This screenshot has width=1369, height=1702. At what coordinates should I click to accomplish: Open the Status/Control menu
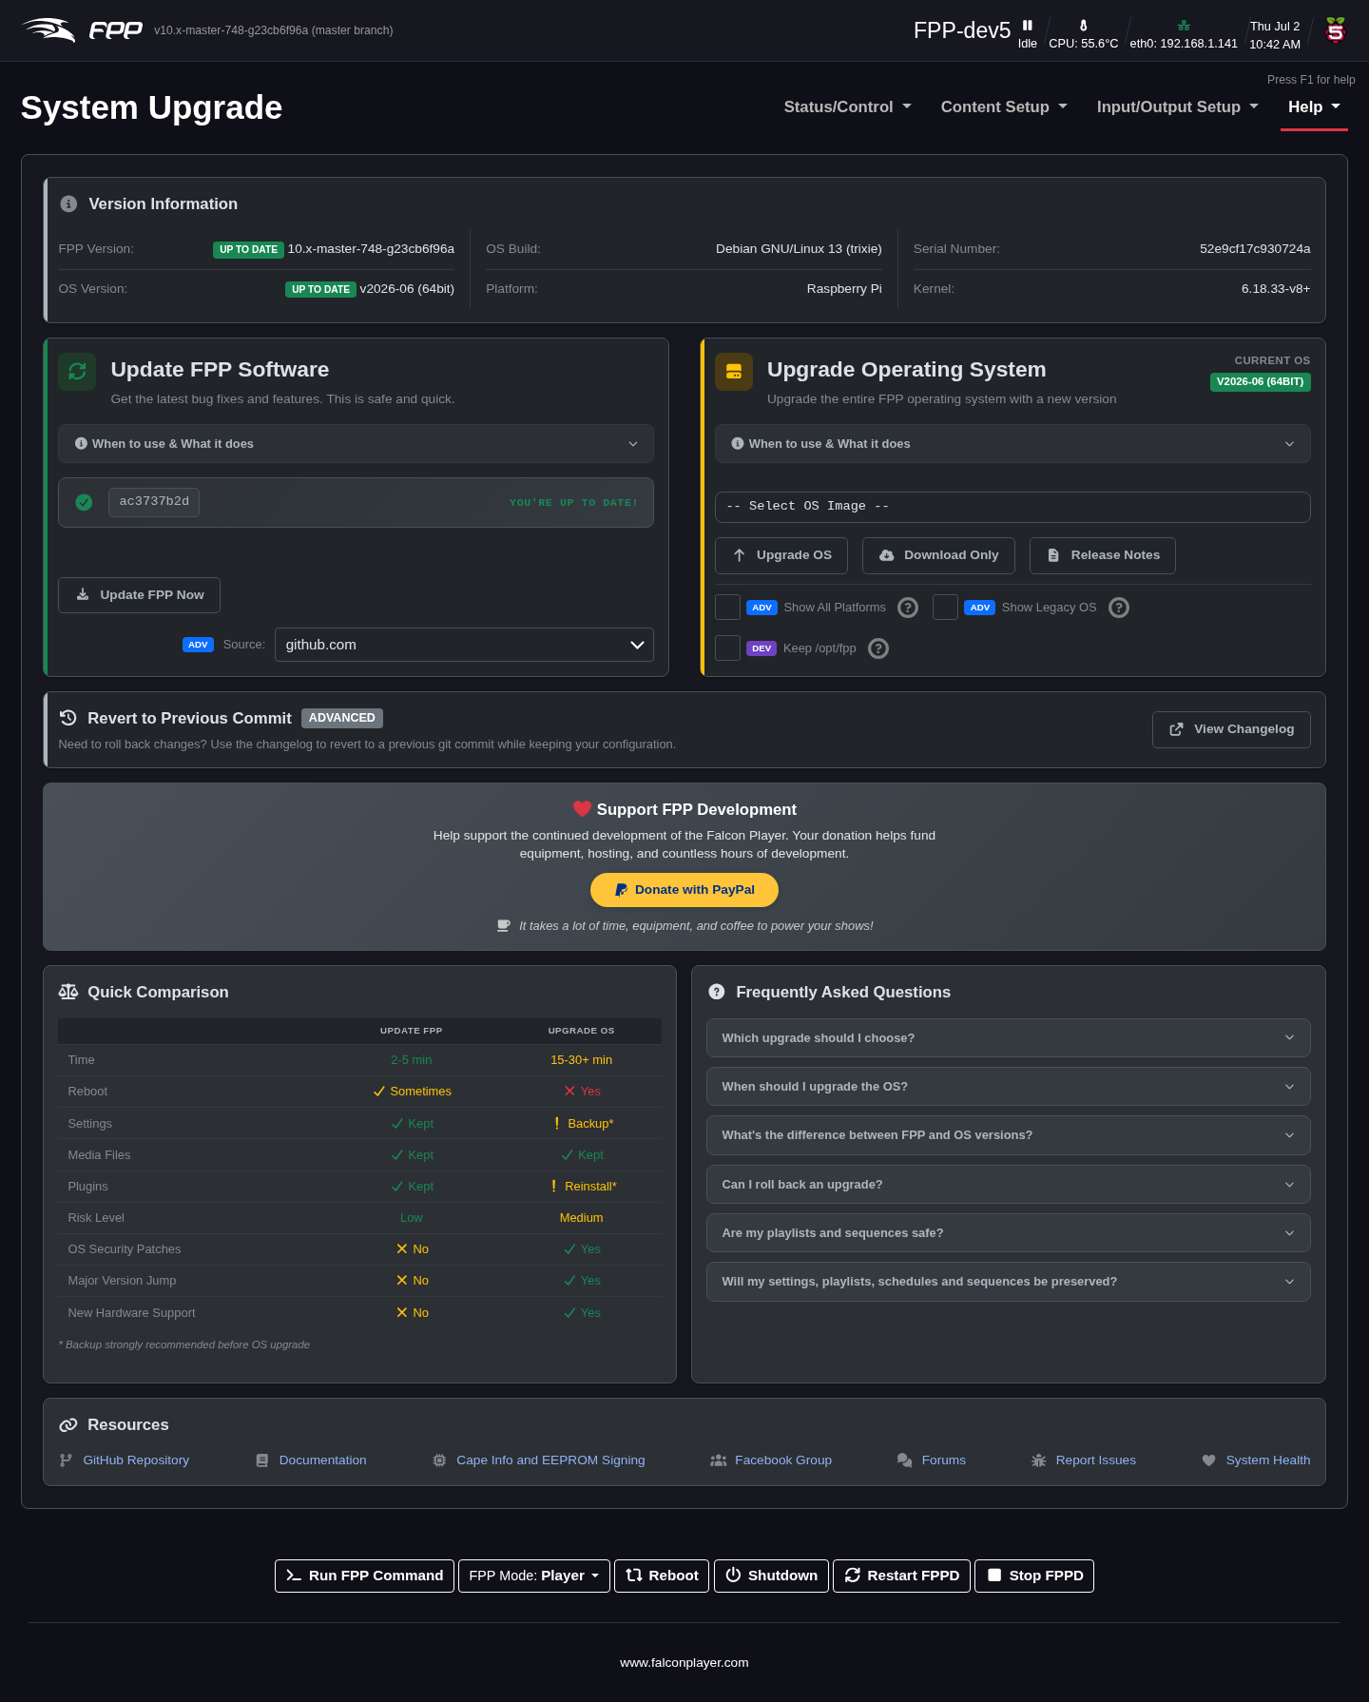pyautogui.click(x=847, y=107)
